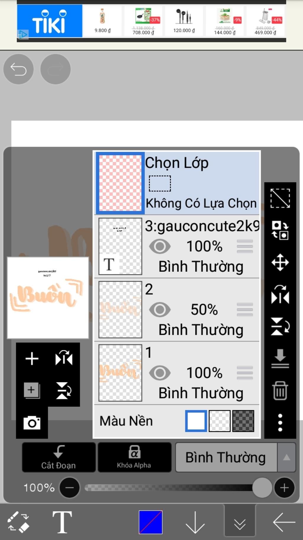Toggle visibility eye of layer 1

(x=160, y=373)
